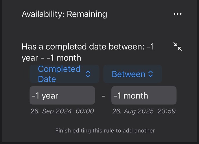The width and height of the screenshot is (199, 144).
Task: Click the "Between" label text
Action: [128, 74]
